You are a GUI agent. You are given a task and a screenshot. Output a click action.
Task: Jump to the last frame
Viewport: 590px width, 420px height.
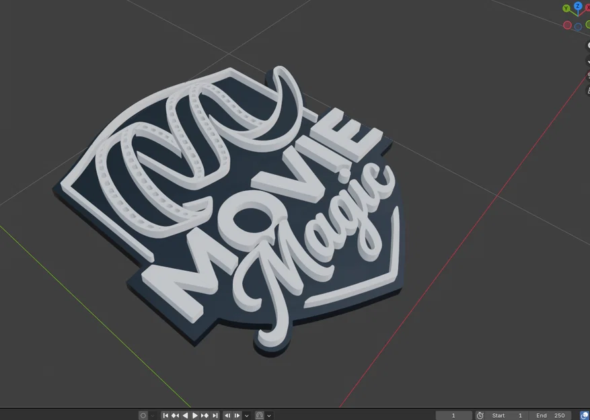pos(215,415)
